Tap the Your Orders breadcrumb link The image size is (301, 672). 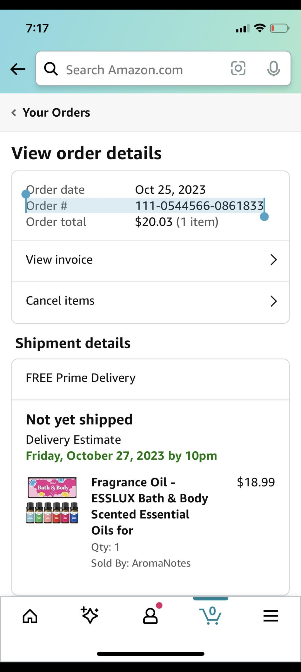(x=57, y=113)
